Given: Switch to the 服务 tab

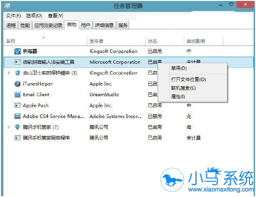Looking at the screenshot, I should click(x=123, y=26).
